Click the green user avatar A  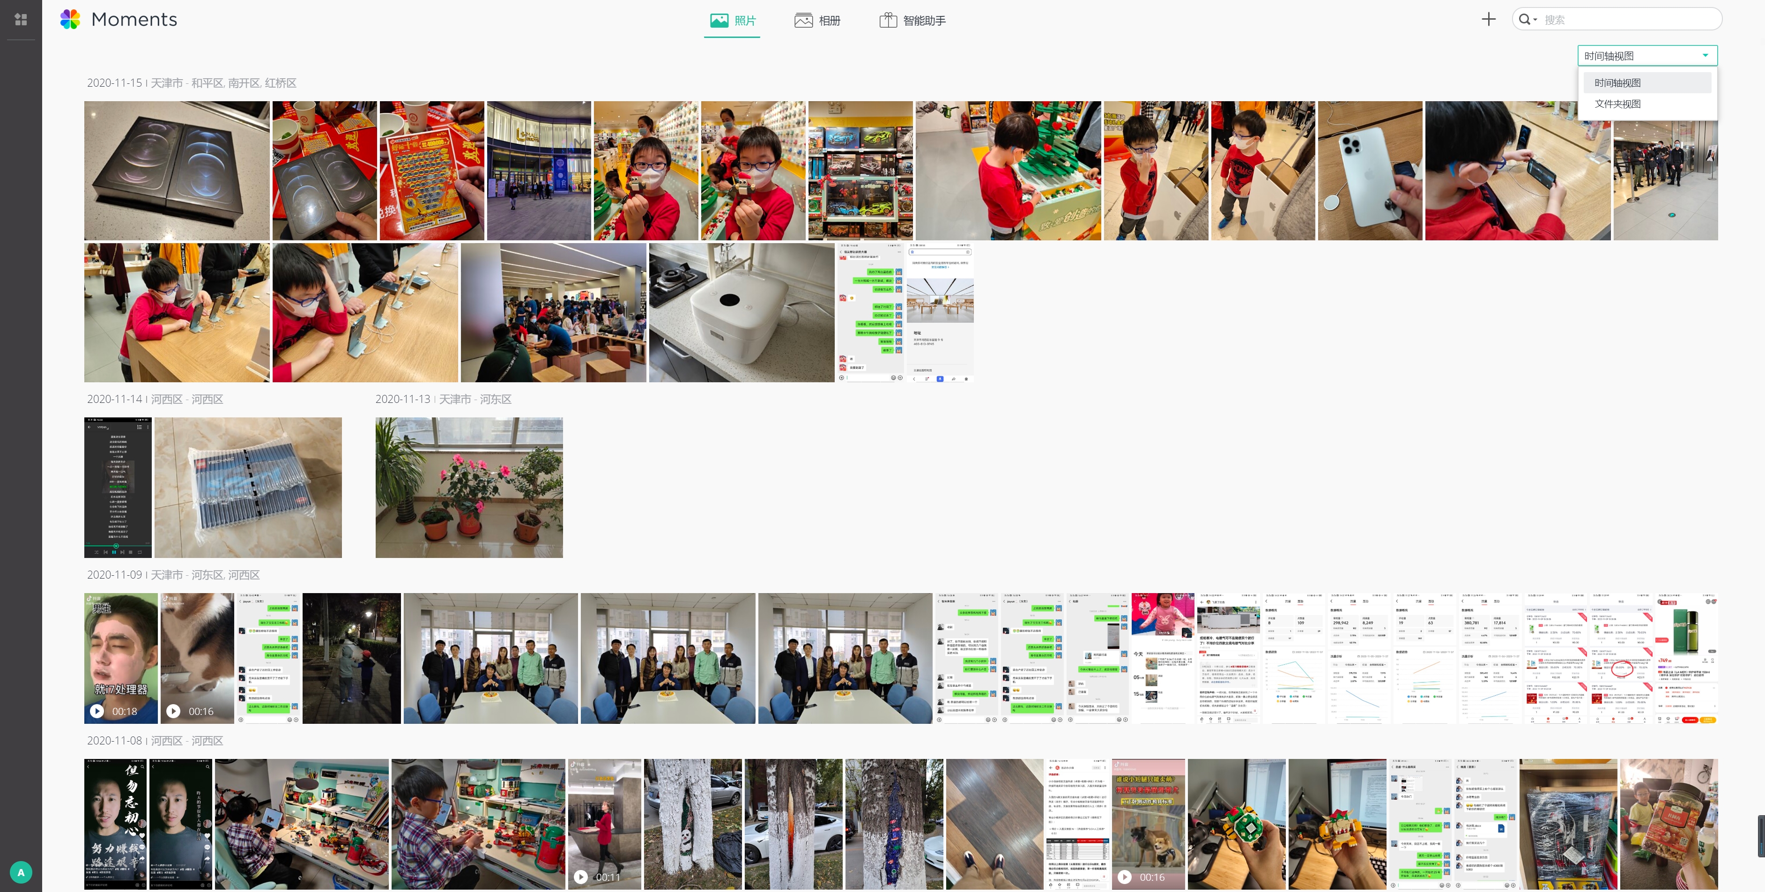21,872
